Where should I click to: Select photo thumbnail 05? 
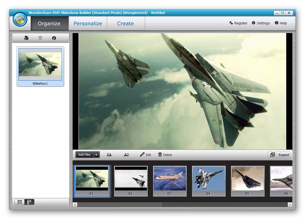pyautogui.click(x=248, y=181)
